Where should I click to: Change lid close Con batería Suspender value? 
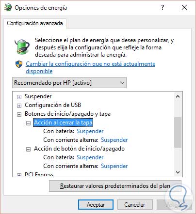pyautogui.click(x=90, y=131)
